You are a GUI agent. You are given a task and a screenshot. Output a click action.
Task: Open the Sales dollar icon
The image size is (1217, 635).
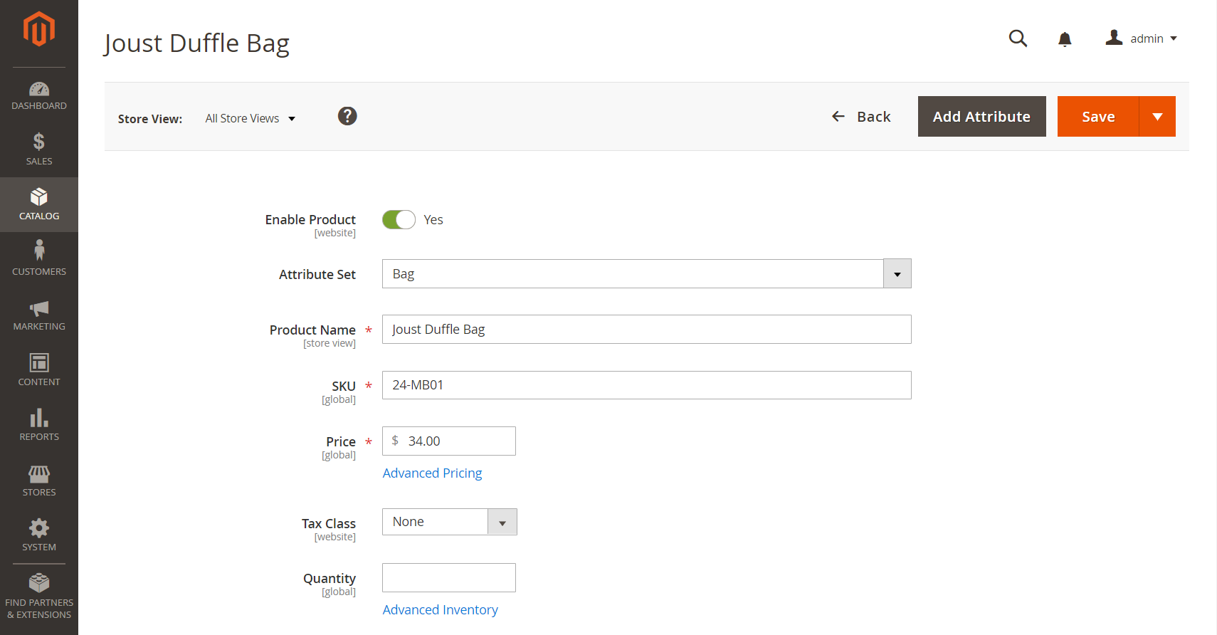tap(39, 141)
